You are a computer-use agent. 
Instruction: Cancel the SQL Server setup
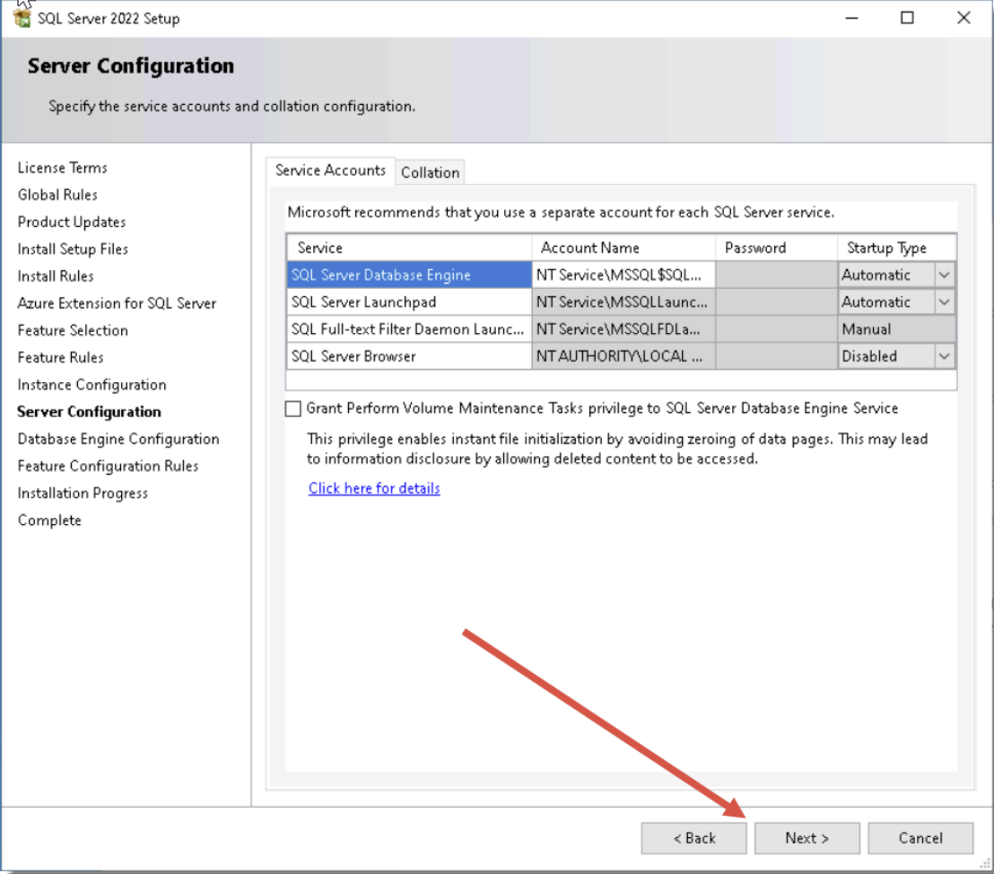(x=920, y=838)
